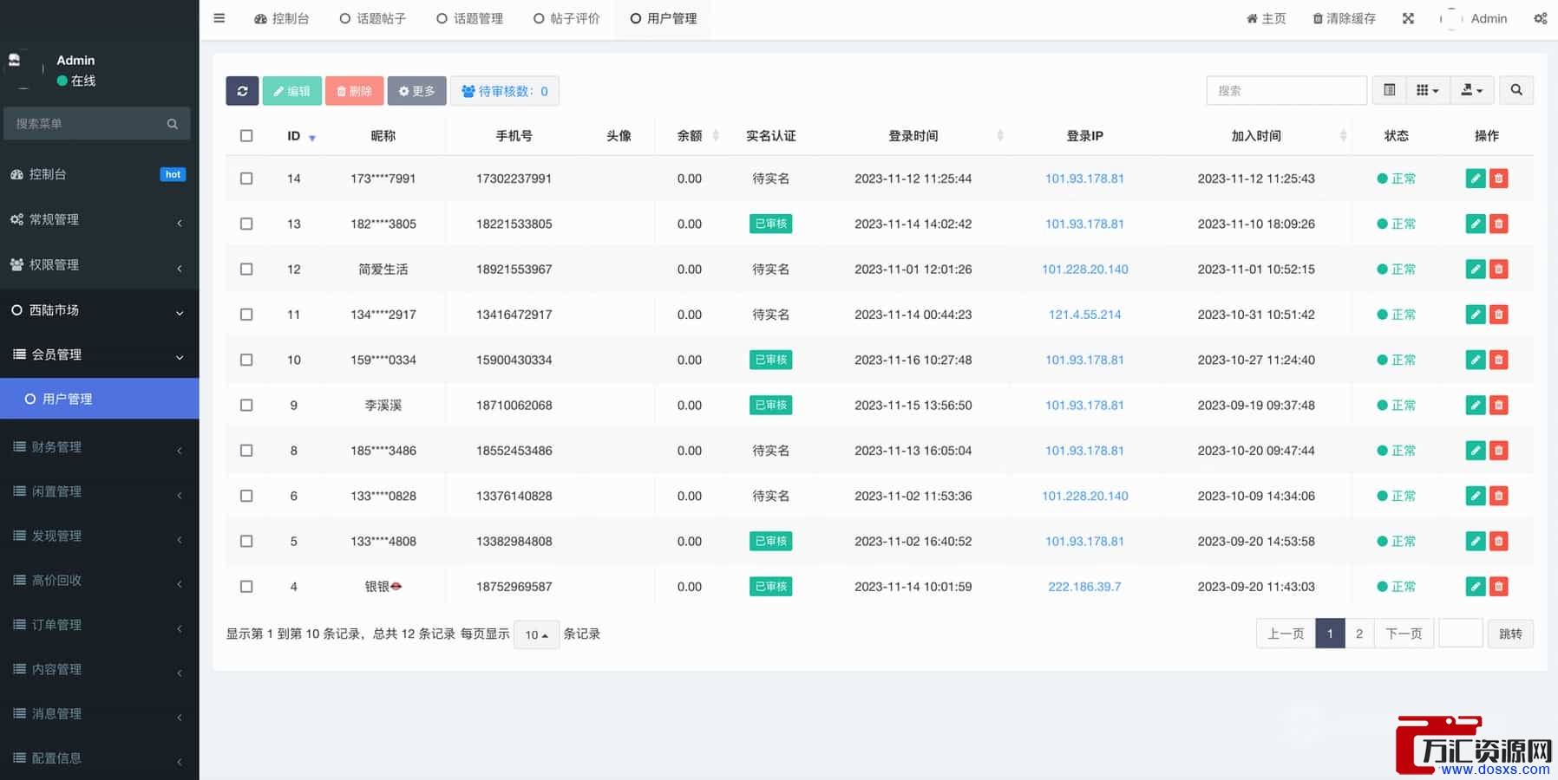
Task: Check the row checkbox for ID 4
Action: pos(246,587)
